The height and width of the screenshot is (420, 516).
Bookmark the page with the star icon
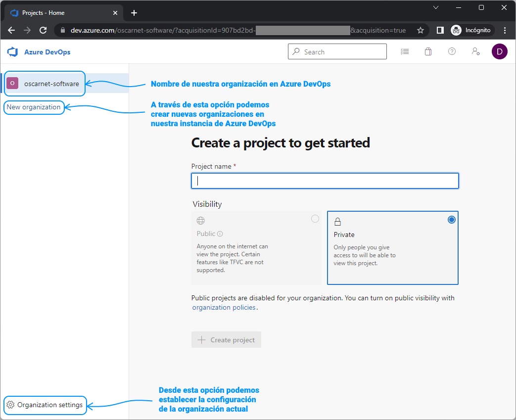pyautogui.click(x=420, y=30)
